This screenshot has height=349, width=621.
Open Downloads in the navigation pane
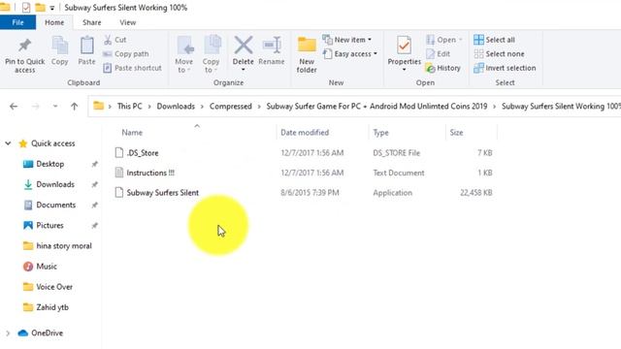(55, 184)
